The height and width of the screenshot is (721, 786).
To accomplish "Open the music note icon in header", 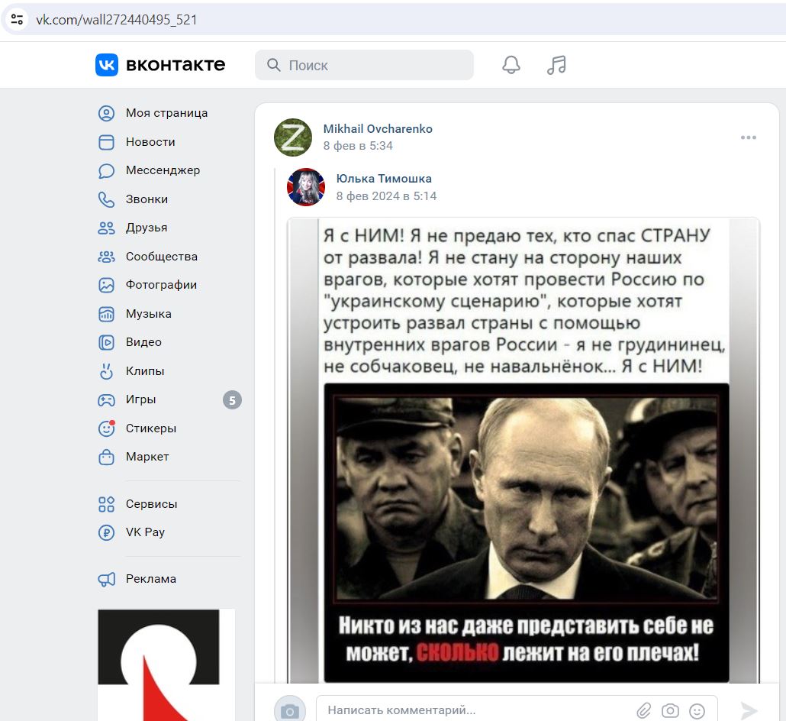I will (556, 65).
